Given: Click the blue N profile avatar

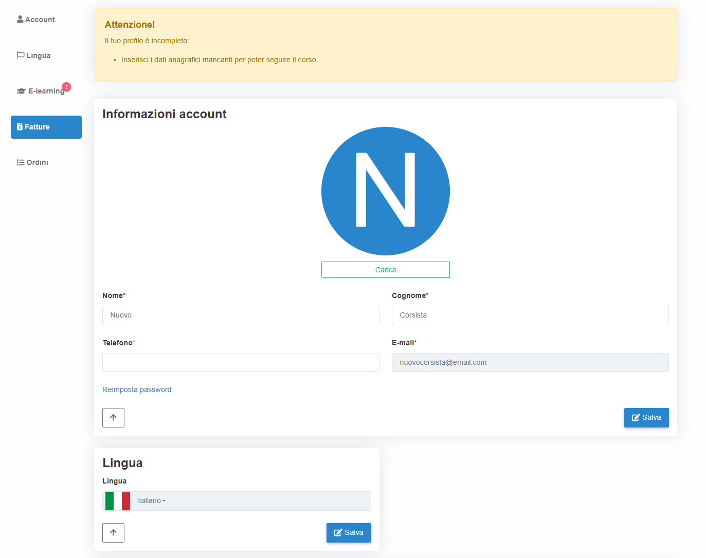Looking at the screenshot, I should coord(385,191).
